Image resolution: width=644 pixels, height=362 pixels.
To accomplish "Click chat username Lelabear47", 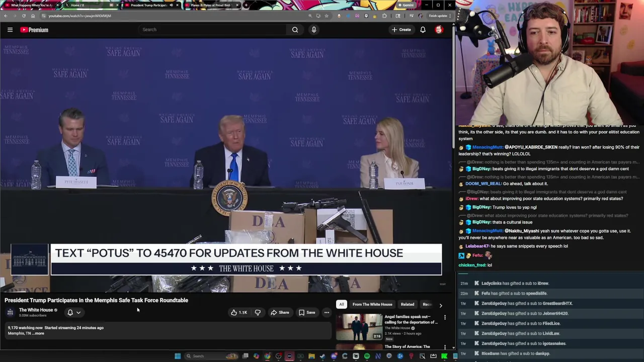I will click(477, 246).
